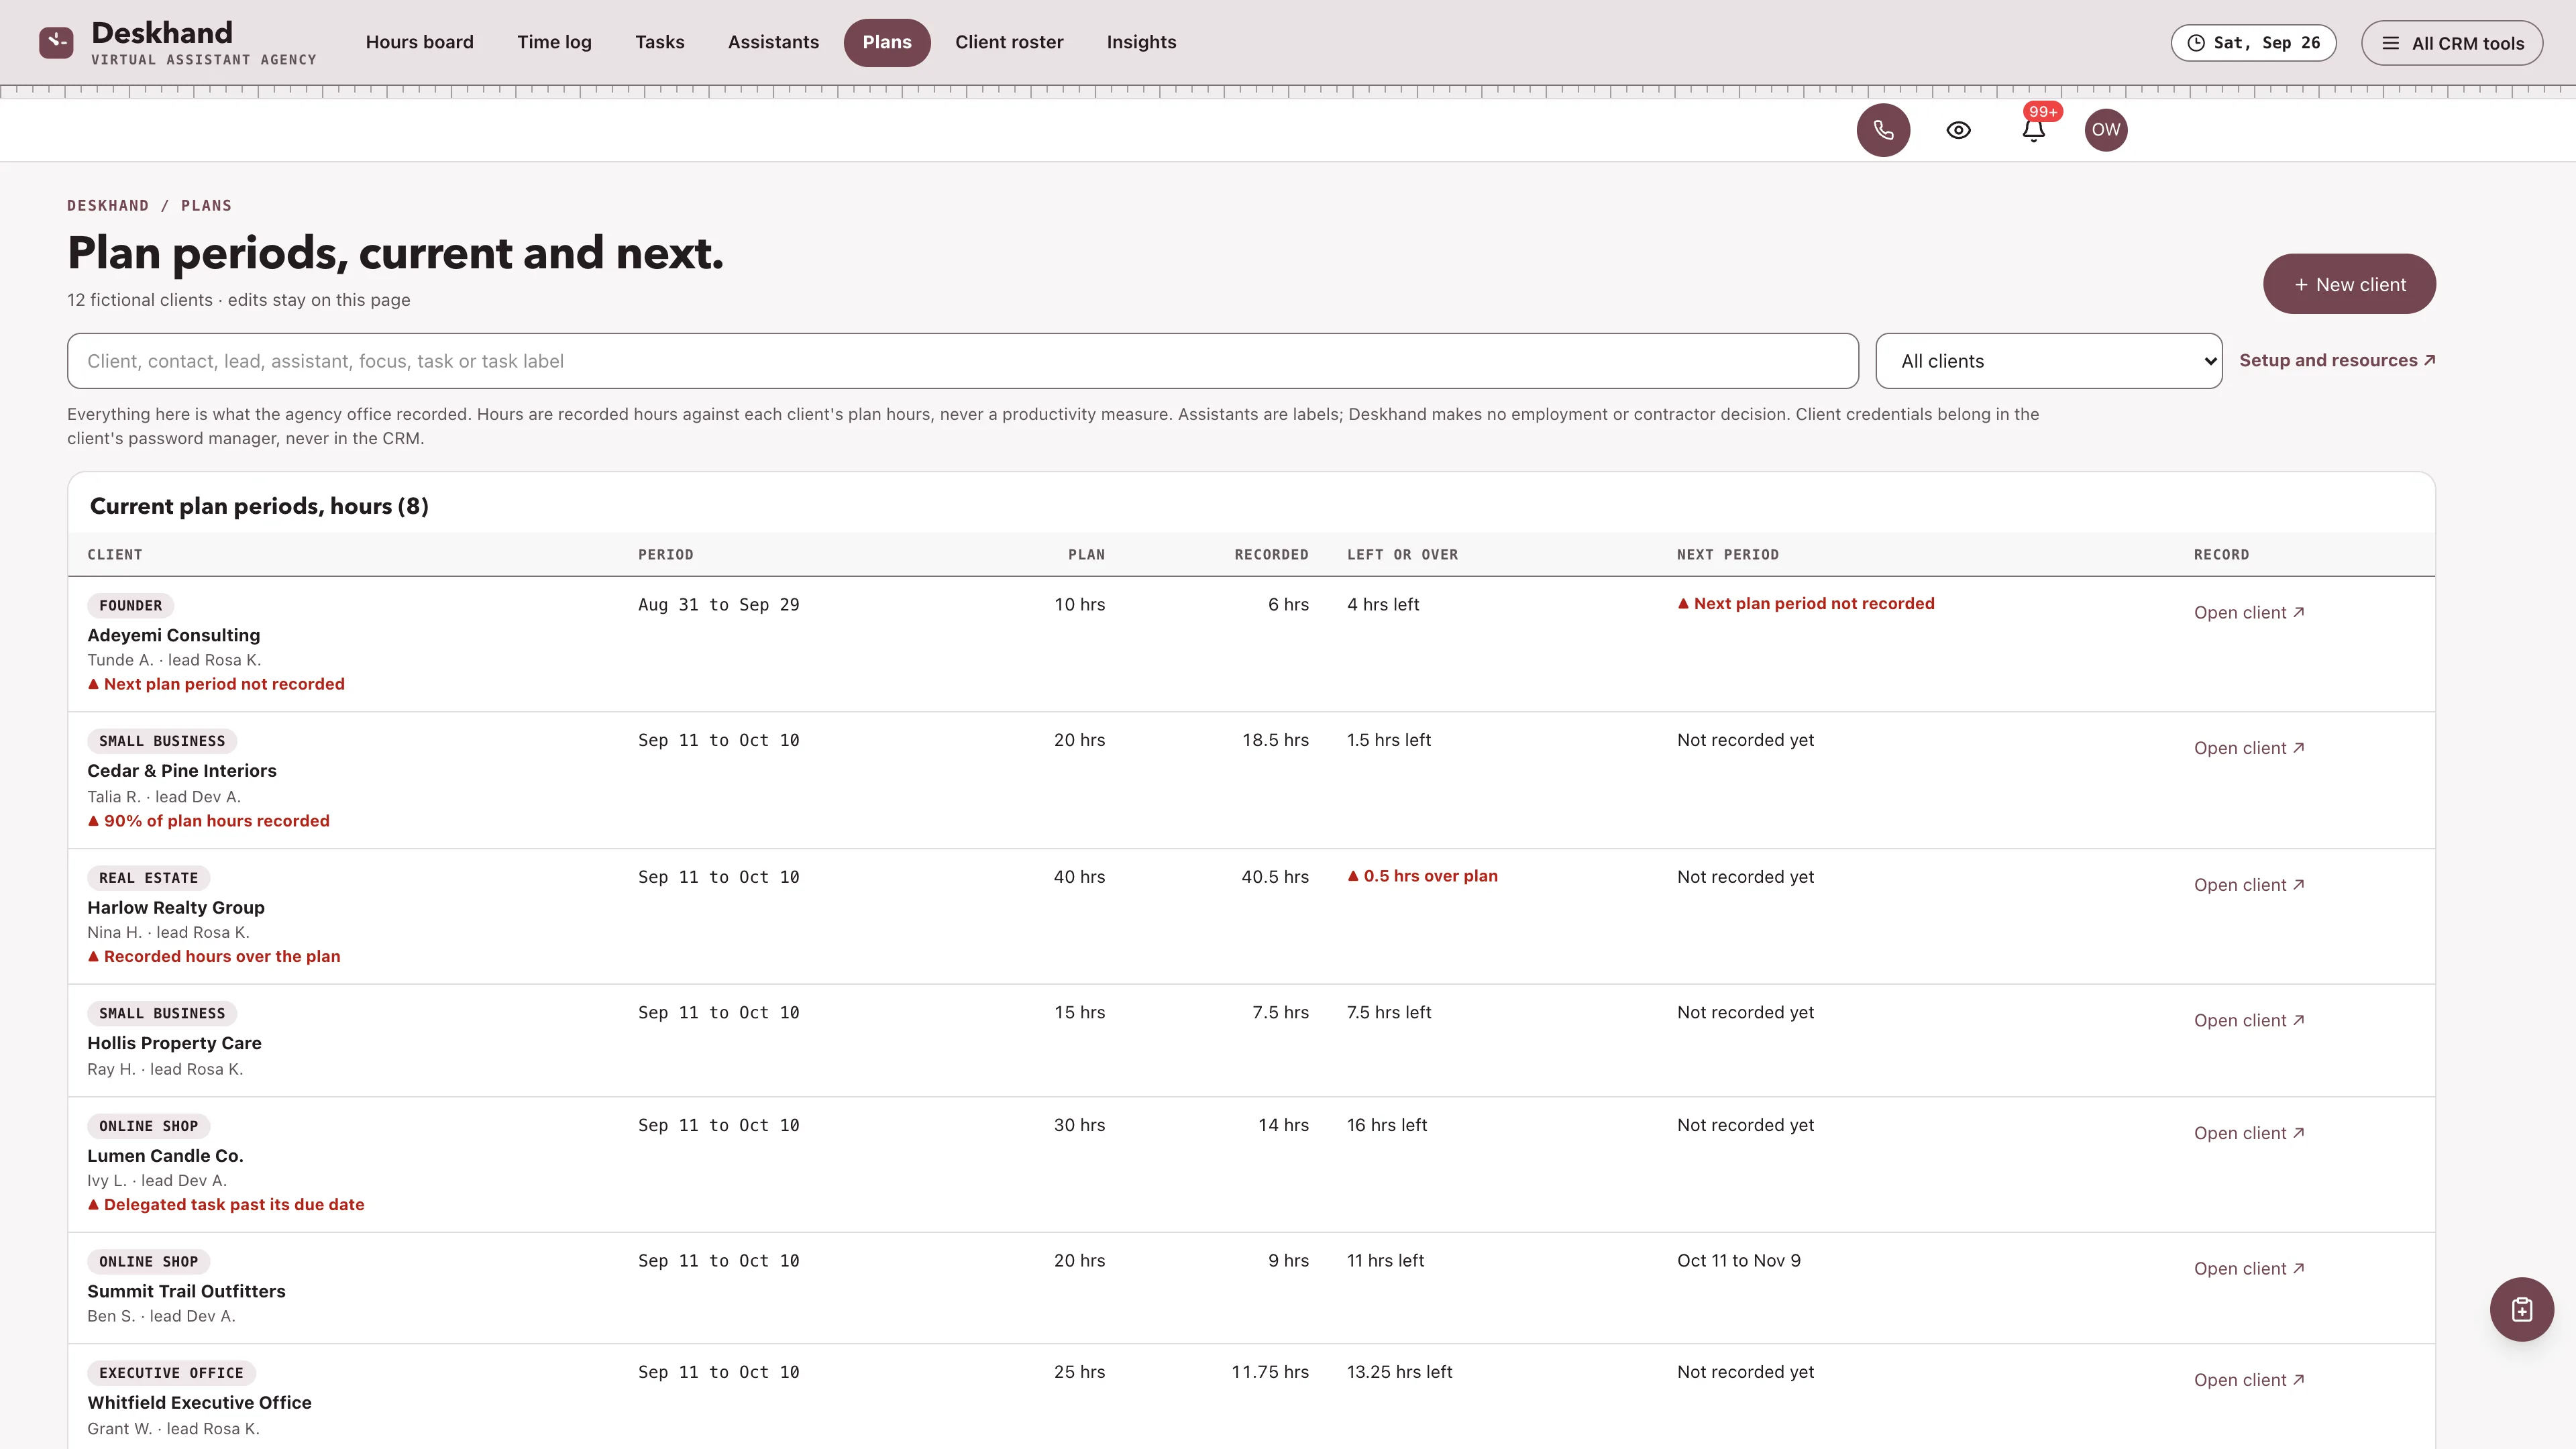Image resolution: width=2576 pixels, height=1449 pixels.
Task: Click the EXECUTIVE OFFICE tag
Action: [171, 1373]
